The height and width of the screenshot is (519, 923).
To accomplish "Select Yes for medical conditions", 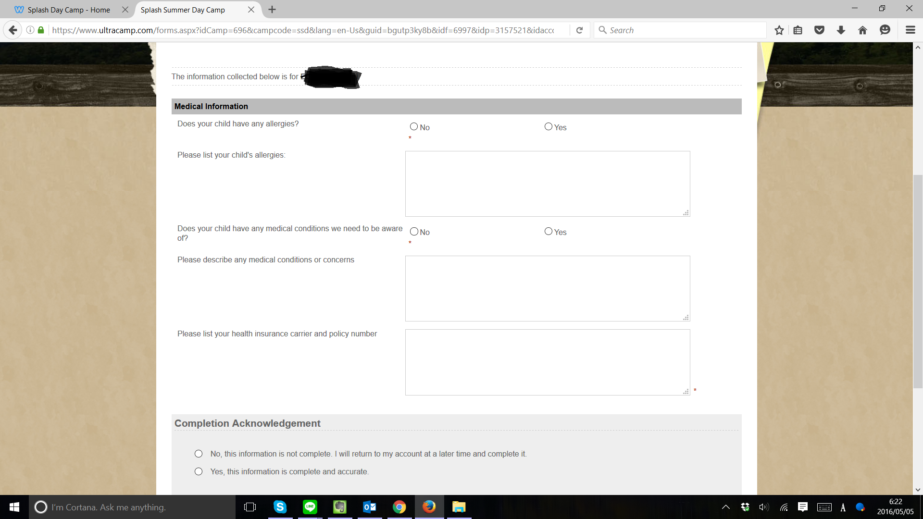I will tap(549, 232).
